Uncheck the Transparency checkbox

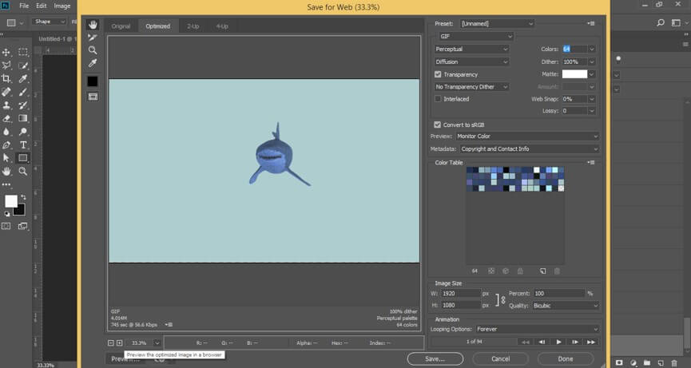[438, 74]
